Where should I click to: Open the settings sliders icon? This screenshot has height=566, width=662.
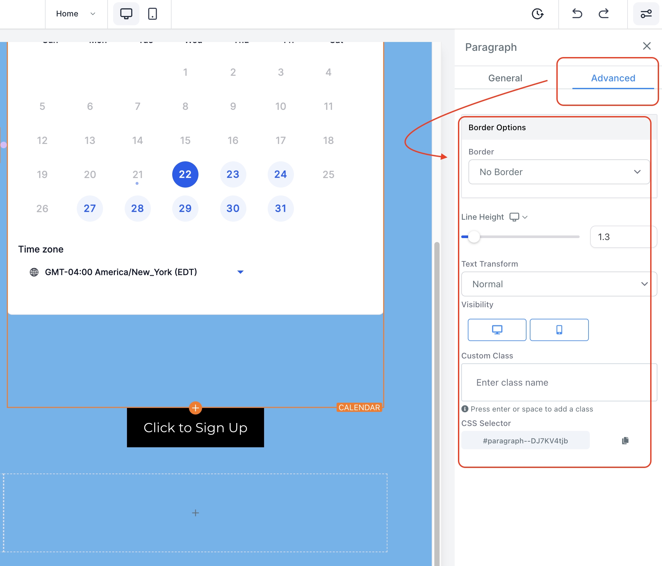coord(646,14)
